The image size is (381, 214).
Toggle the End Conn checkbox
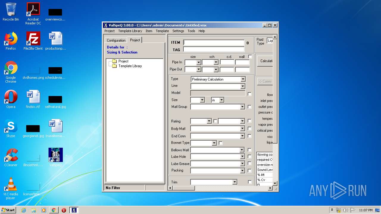(249, 136)
